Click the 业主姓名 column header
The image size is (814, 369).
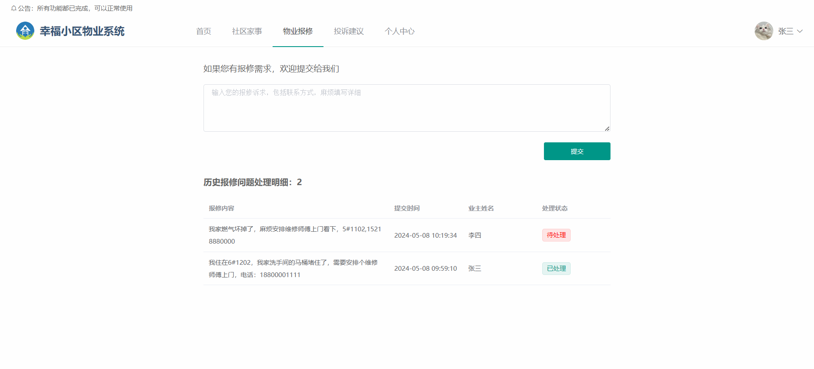coord(481,208)
